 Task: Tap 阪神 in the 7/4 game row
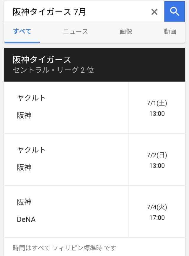[24, 202]
